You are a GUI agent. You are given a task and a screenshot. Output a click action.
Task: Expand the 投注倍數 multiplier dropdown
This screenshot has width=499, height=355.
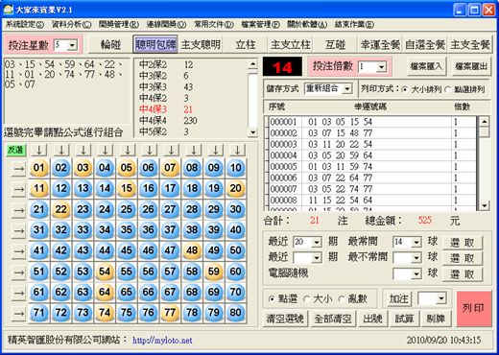pos(381,67)
